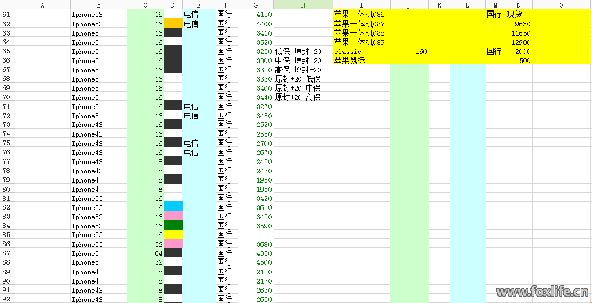Select row 75 header
Screen dimensions: 592x303
tap(6, 144)
